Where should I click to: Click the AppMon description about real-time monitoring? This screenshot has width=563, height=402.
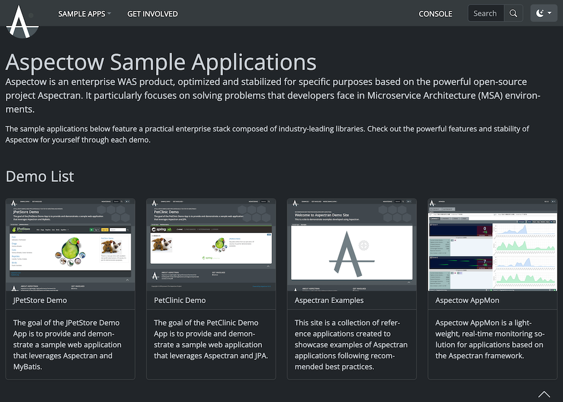(490, 339)
